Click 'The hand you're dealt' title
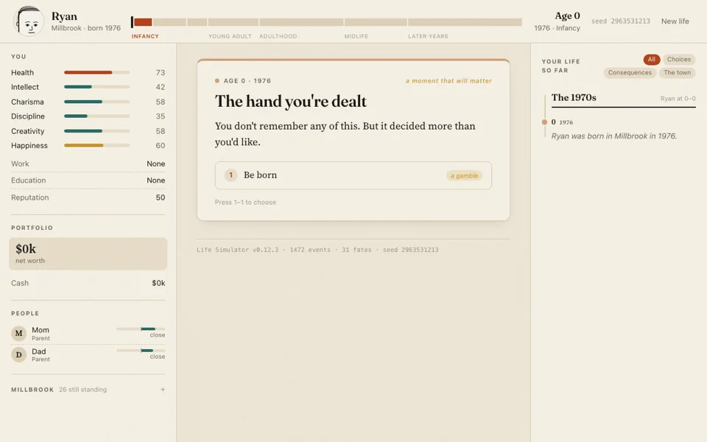 [x=290, y=102]
